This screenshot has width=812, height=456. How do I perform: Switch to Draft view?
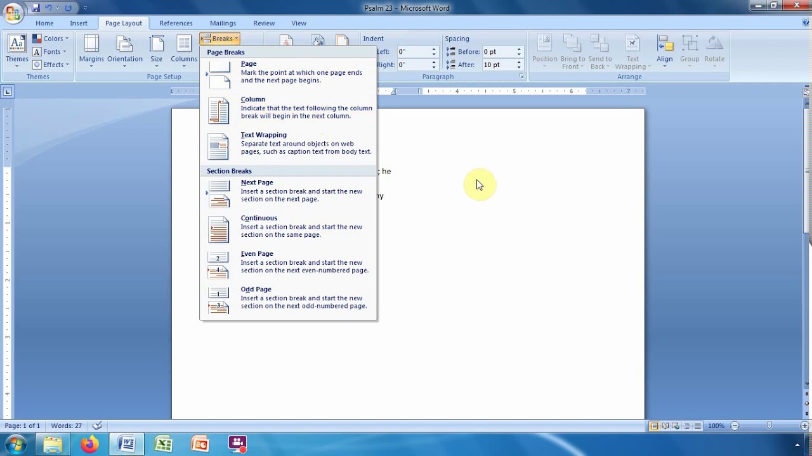pos(698,426)
